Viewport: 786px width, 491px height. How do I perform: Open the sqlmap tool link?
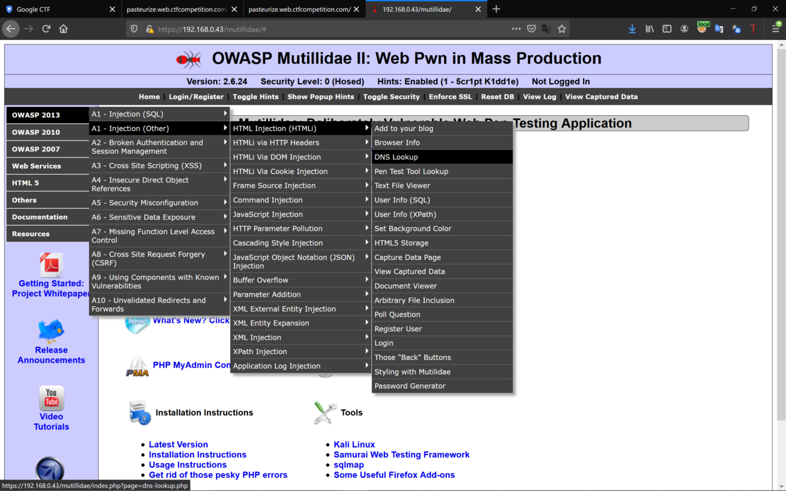(x=348, y=465)
